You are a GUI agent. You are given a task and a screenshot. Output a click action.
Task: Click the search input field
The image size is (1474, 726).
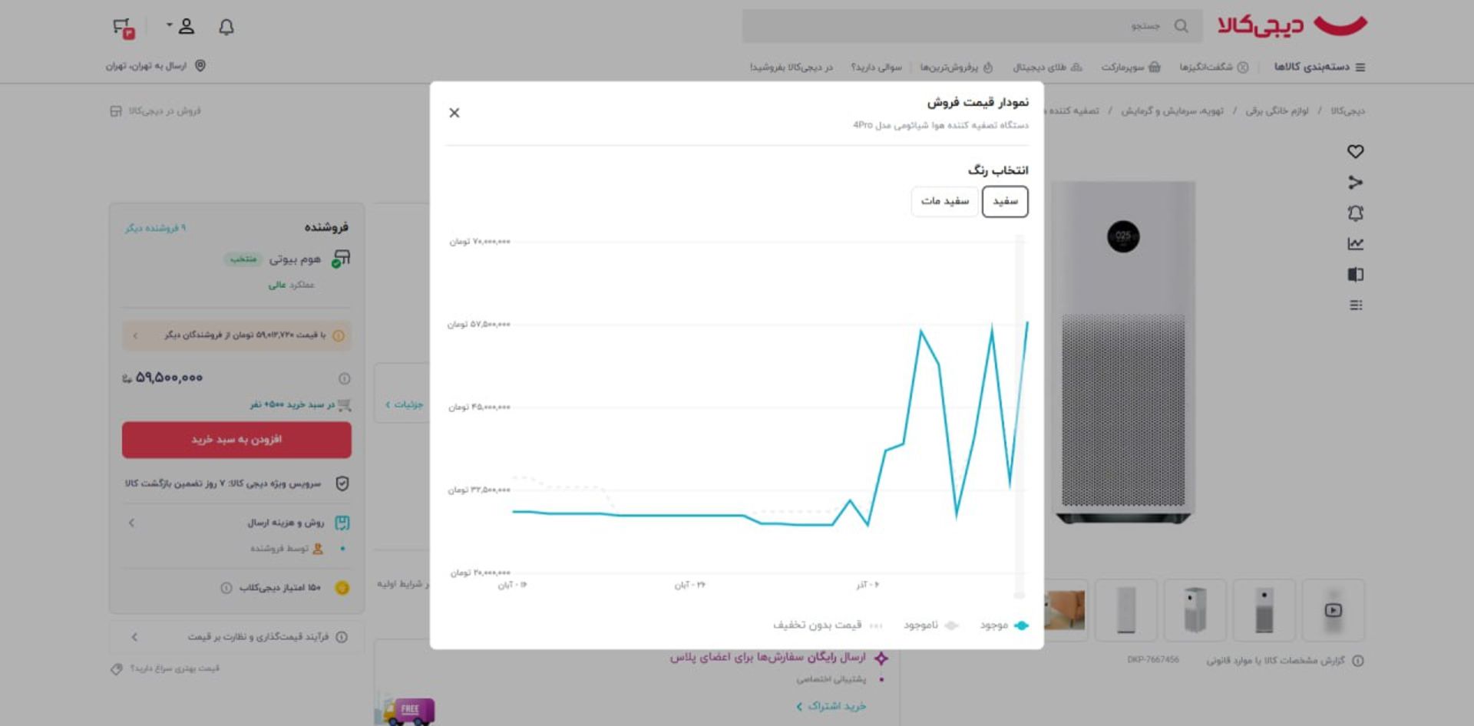tap(960, 27)
